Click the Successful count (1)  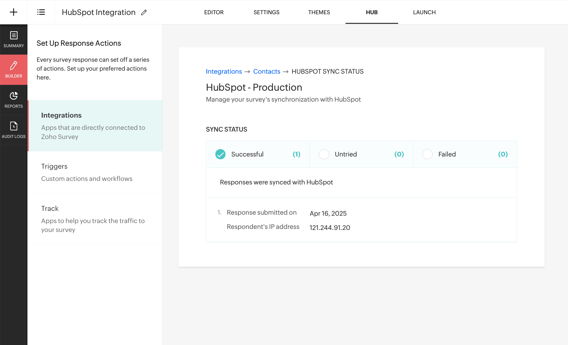[x=296, y=154]
